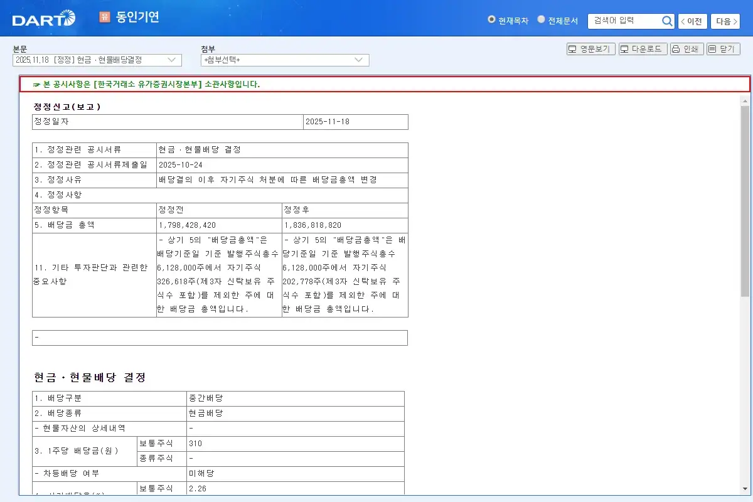753x502 pixels.
Task: Click the 종류주식 cell under 1주당 배당금
Action: pos(162,459)
